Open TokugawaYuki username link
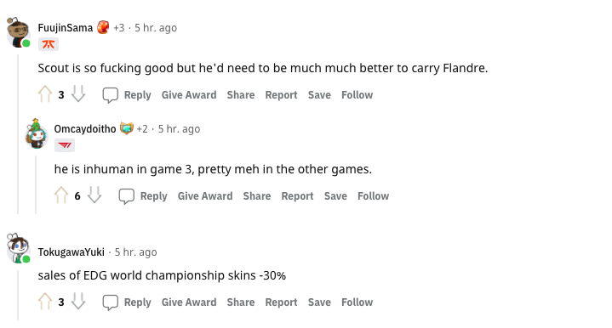Screen dimensions: 612x328 point(71,252)
